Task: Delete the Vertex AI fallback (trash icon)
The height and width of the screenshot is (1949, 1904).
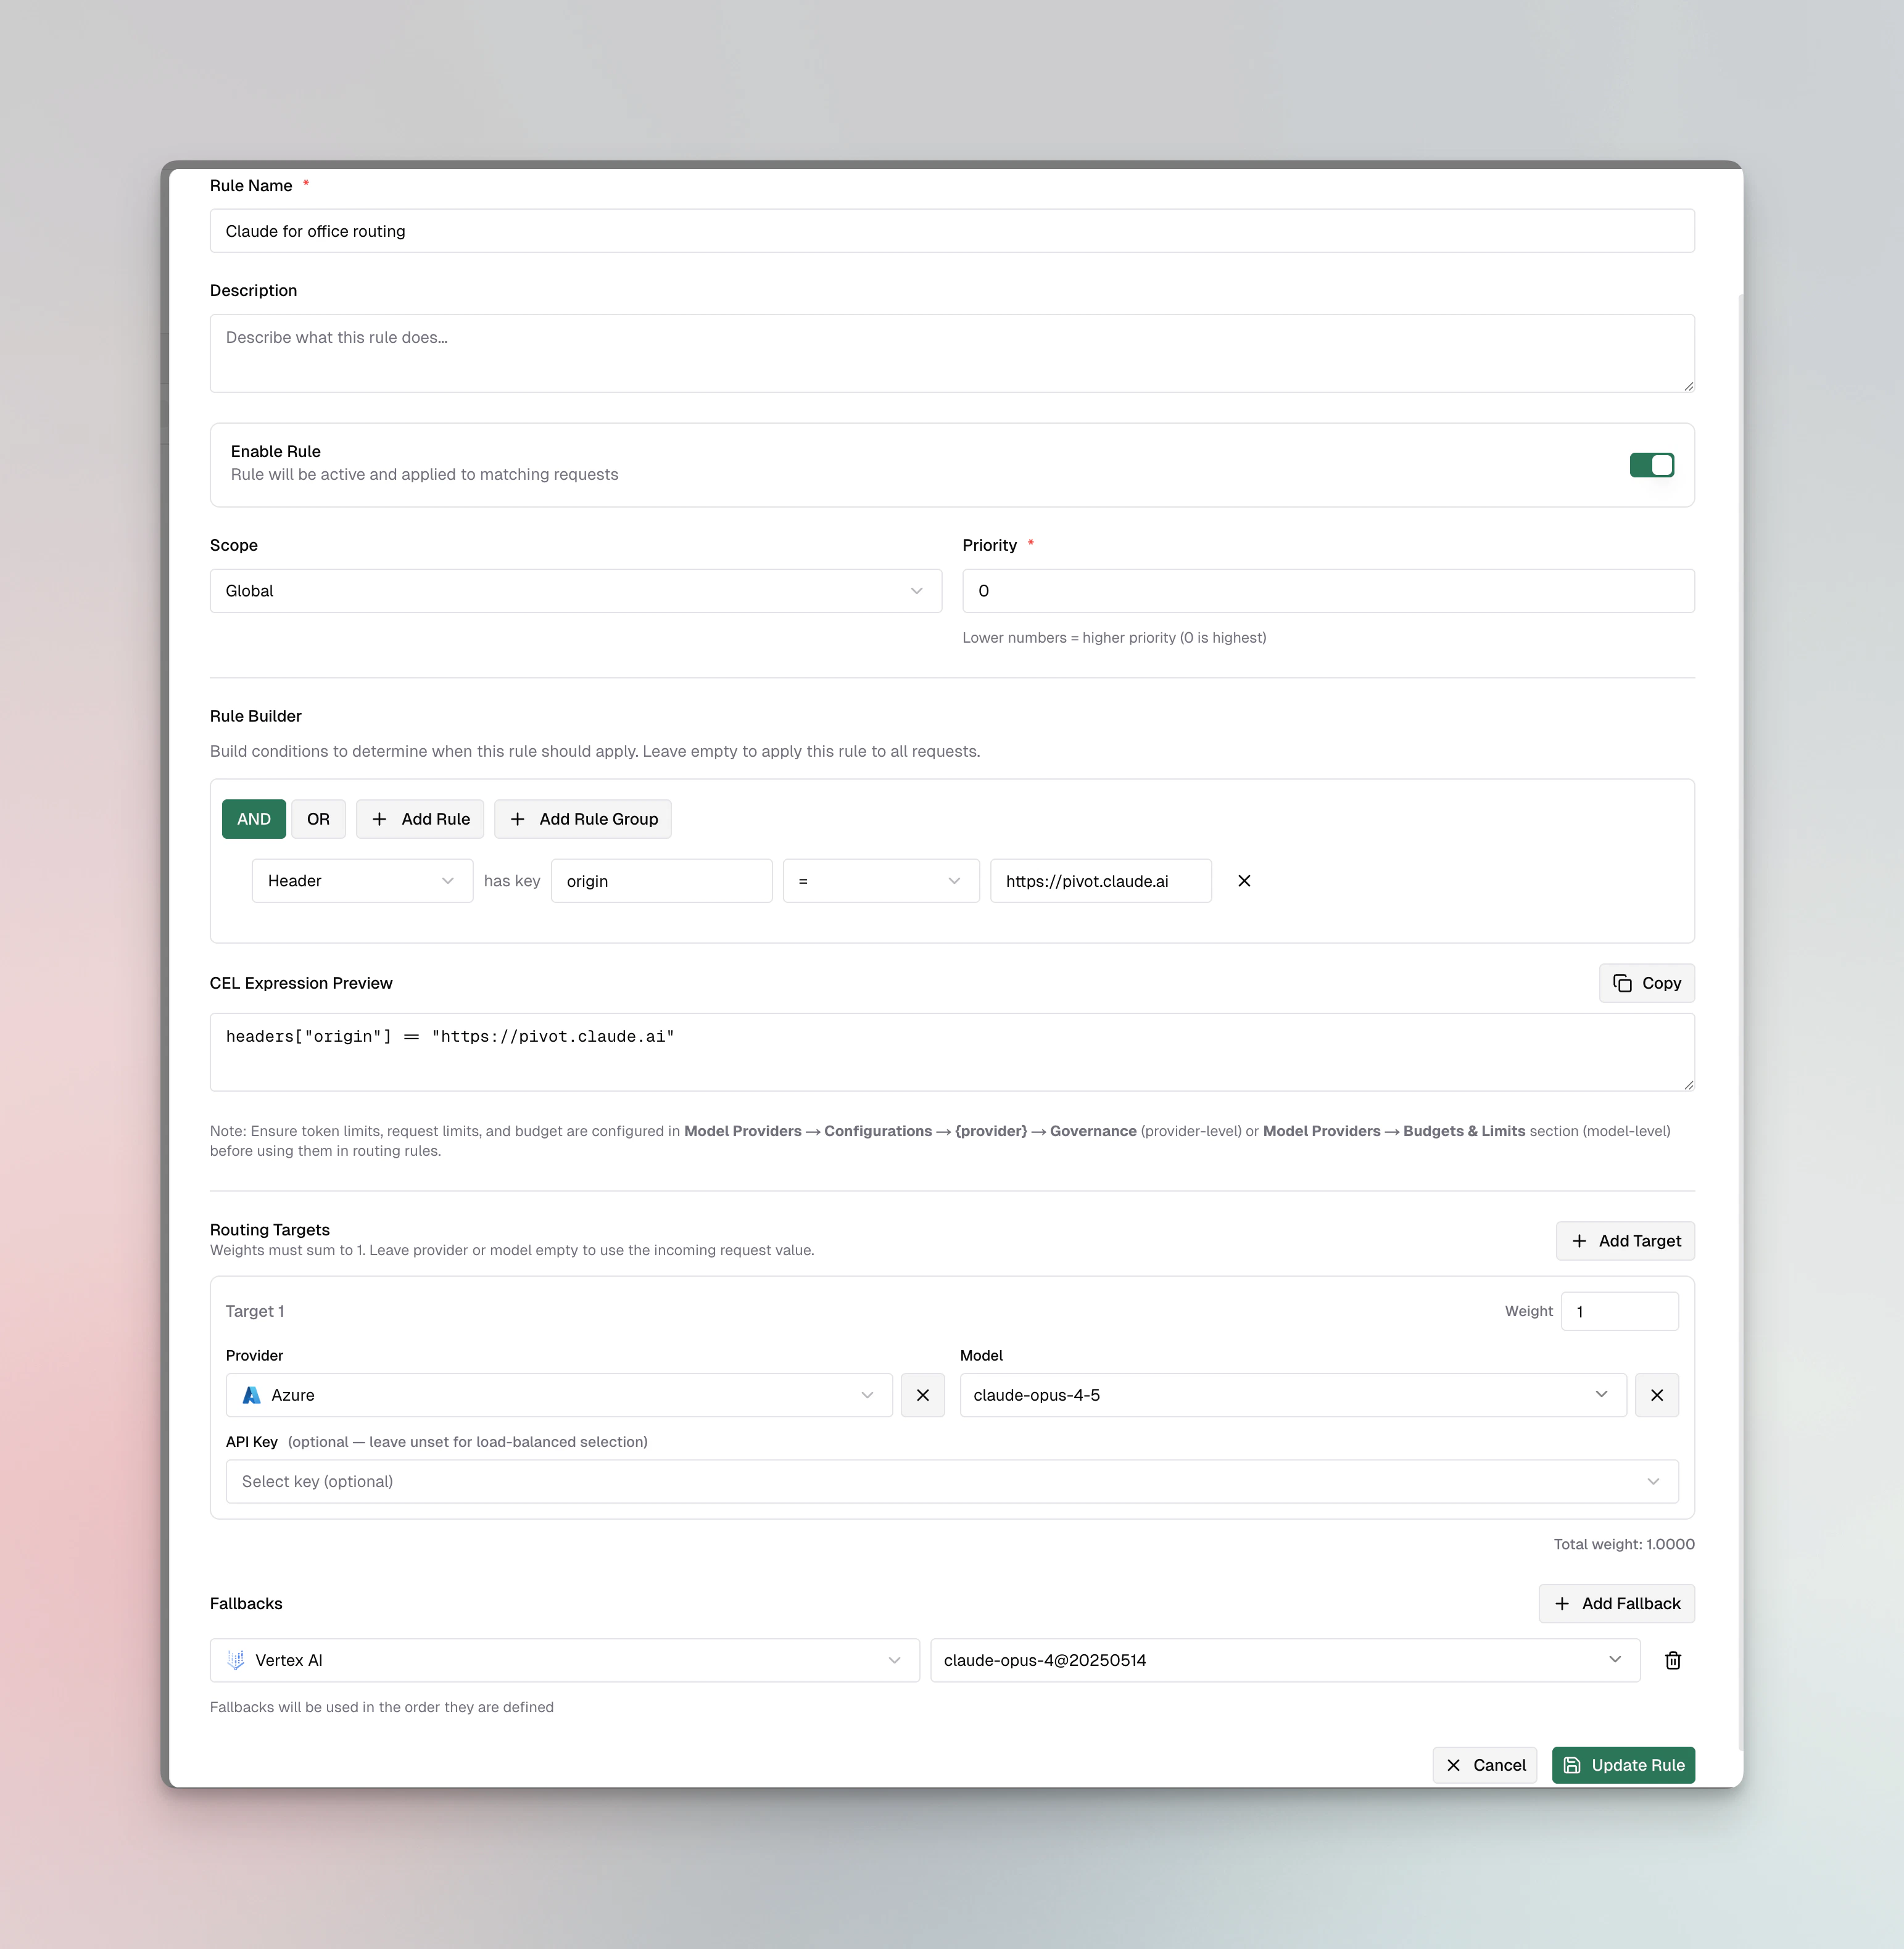Action: click(1672, 1660)
